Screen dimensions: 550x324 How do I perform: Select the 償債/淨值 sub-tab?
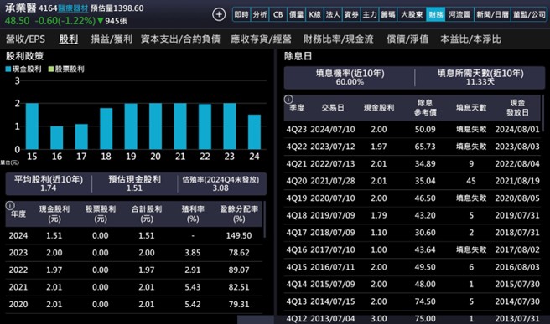407,39
